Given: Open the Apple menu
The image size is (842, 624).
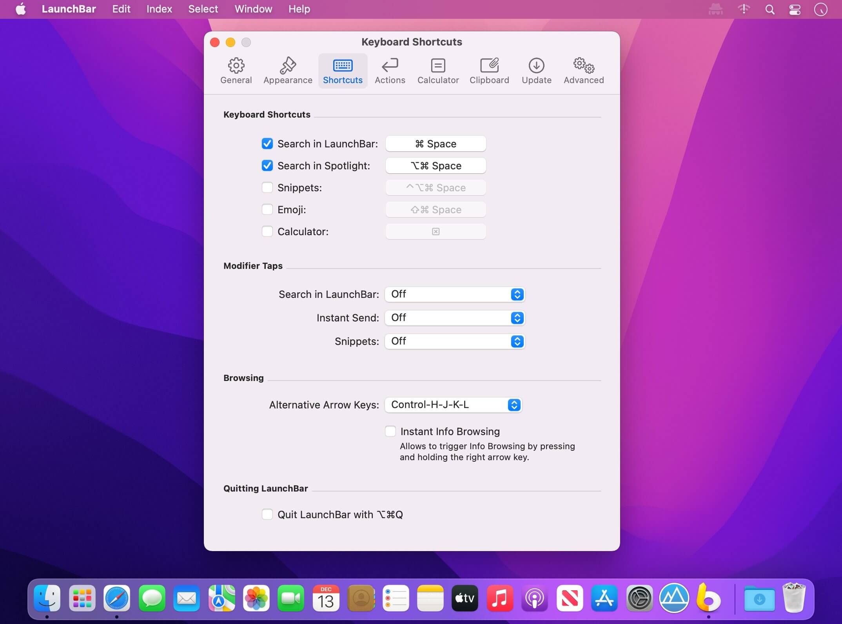Looking at the screenshot, I should [x=21, y=9].
